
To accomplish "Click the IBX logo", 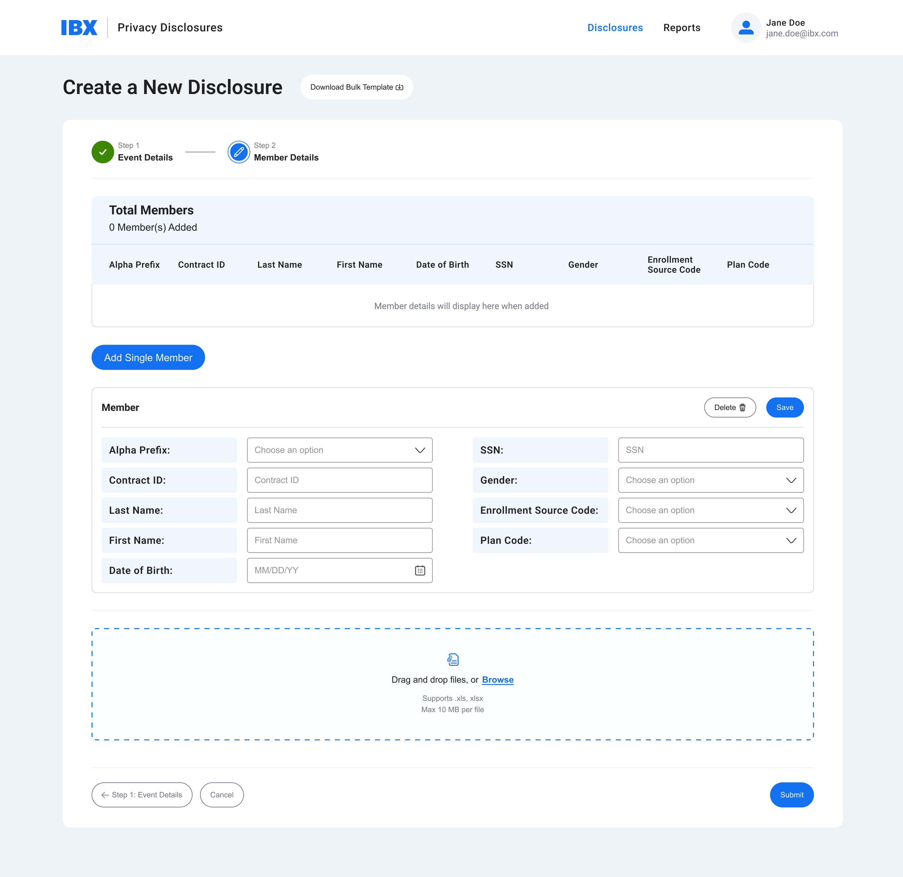I will (x=79, y=28).
